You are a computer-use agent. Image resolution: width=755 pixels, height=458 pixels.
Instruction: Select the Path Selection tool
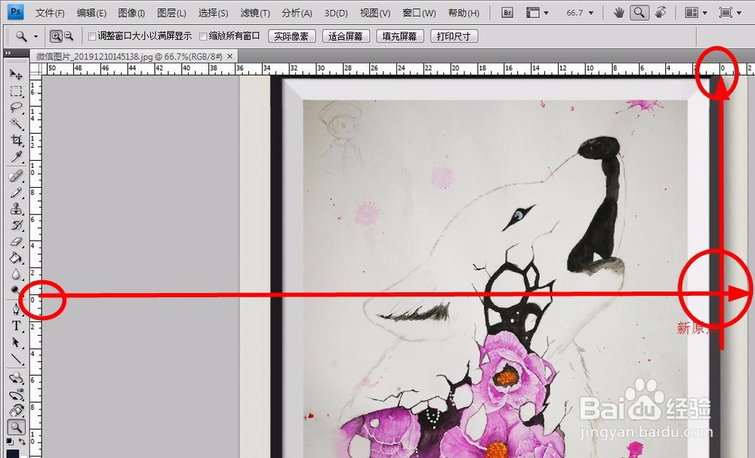[16, 342]
